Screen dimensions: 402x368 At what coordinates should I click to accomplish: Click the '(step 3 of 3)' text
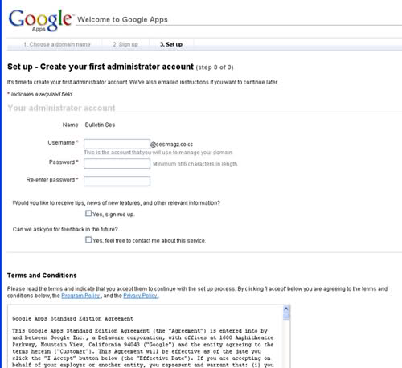tap(215, 67)
